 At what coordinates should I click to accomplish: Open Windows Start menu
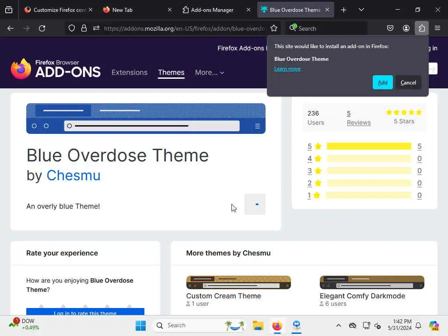point(140,325)
